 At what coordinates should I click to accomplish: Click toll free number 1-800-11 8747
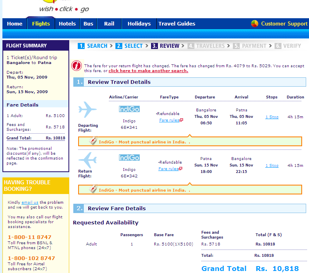pyautogui.click(x=30, y=237)
